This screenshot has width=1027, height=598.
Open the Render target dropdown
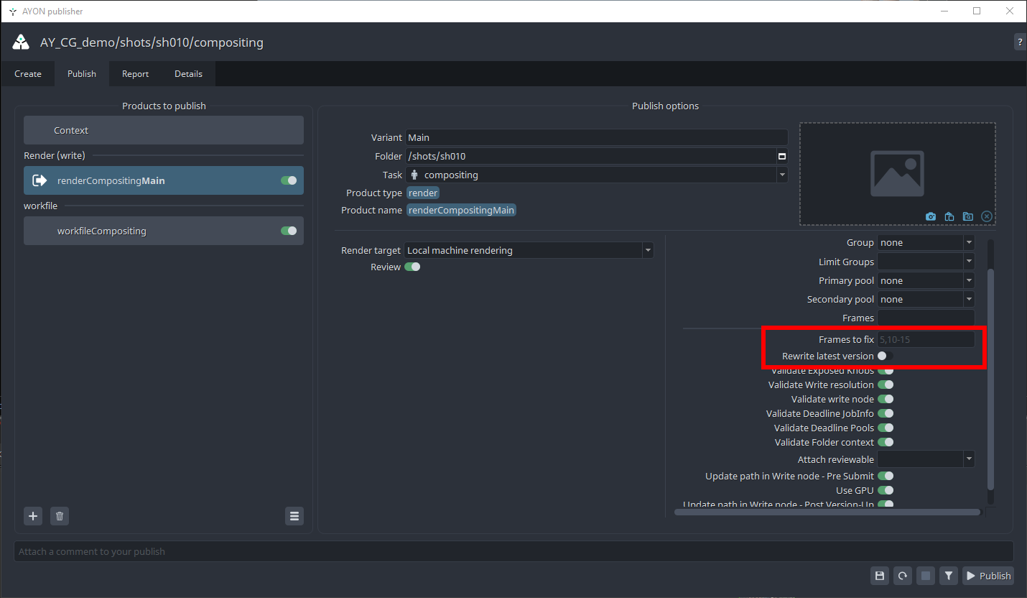tap(529, 250)
